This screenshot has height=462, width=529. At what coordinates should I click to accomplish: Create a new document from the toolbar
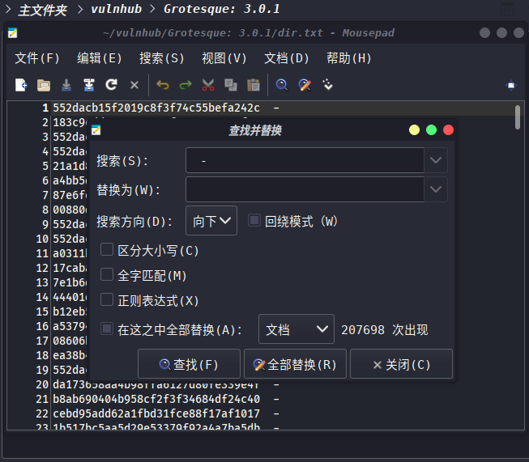tap(21, 85)
